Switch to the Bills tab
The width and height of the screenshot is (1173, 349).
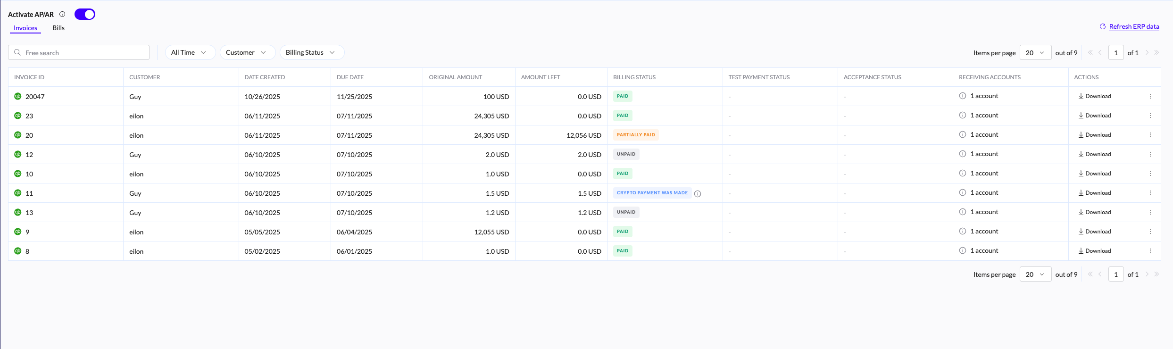[58, 28]
